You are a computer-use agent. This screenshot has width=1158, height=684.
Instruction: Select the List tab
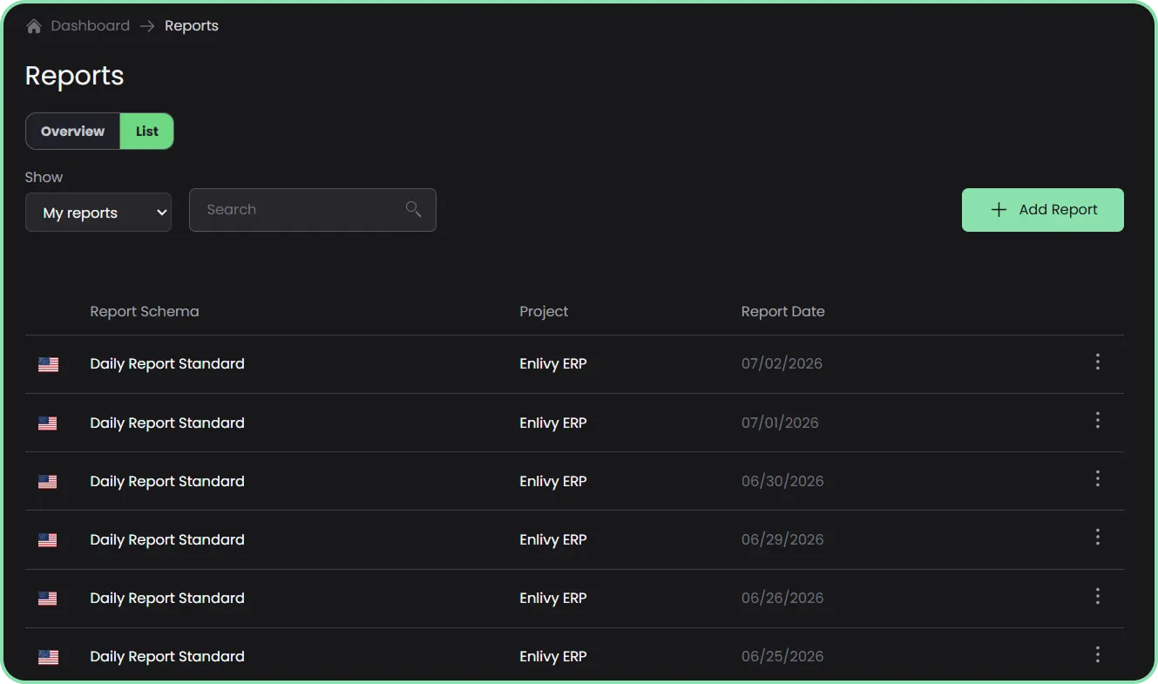(x=147, y=132)
